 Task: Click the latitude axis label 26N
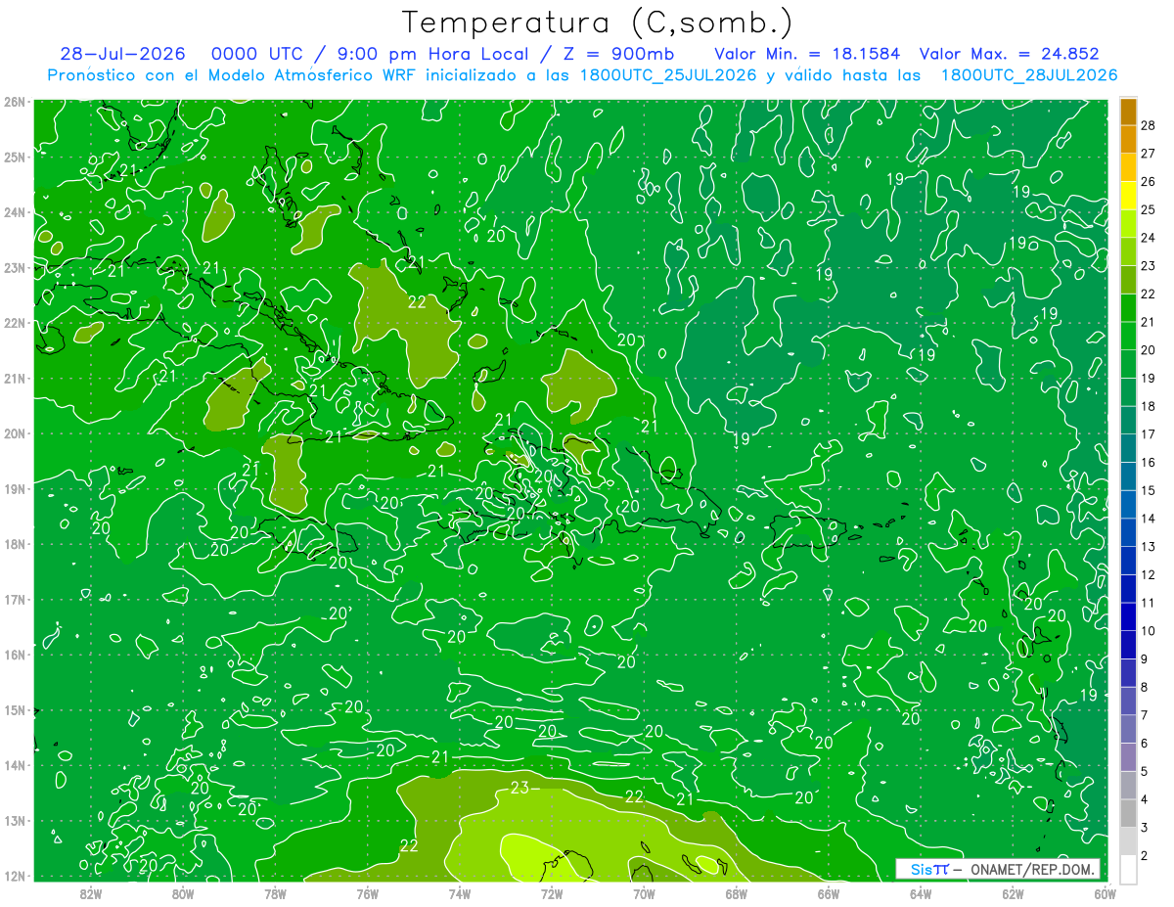point(15,102)
